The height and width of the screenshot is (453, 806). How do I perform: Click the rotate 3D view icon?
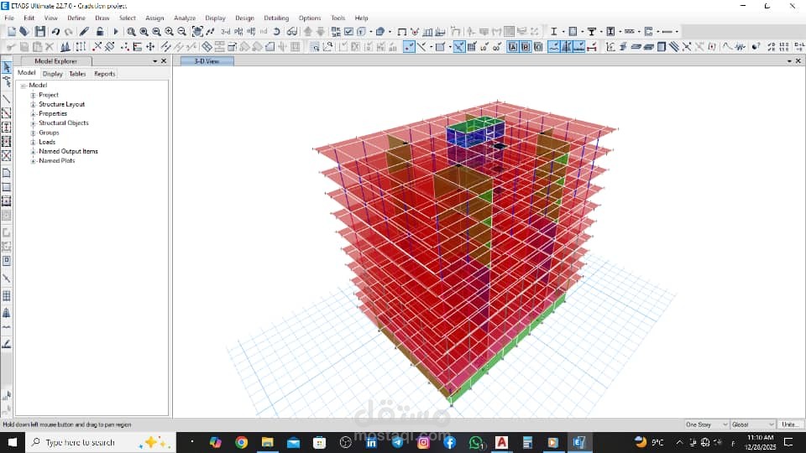tap(276, 31)
